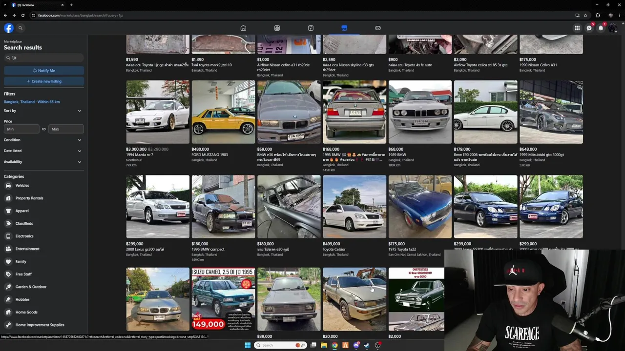Expand the Availability filter

tap(43, 162)
